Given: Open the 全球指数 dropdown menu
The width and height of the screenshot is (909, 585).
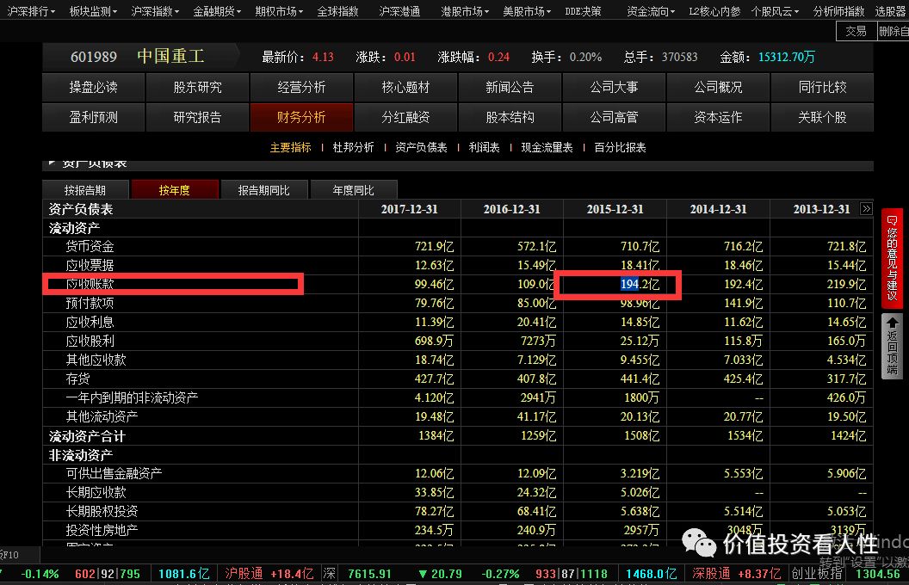Looking at the screenshot, I should coord(336,12).
